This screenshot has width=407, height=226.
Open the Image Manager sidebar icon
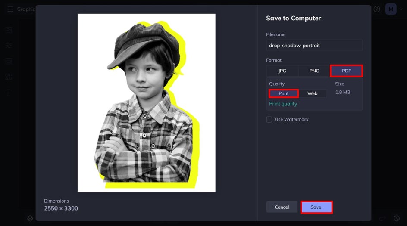point(9,30)
